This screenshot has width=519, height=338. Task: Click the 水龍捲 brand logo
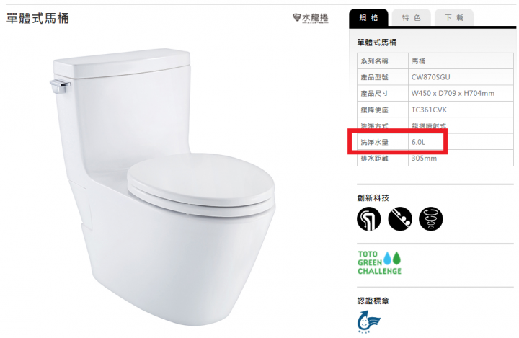point(311,18)
